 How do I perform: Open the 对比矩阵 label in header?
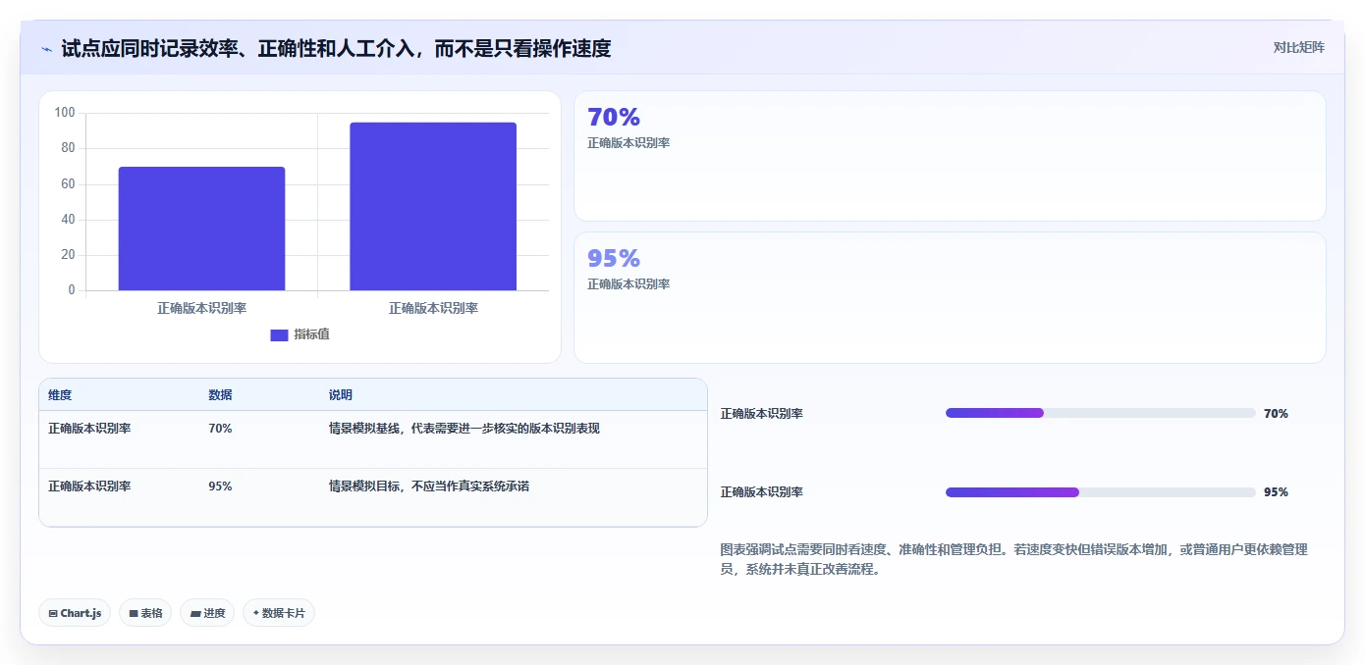tap(1298, 47)
